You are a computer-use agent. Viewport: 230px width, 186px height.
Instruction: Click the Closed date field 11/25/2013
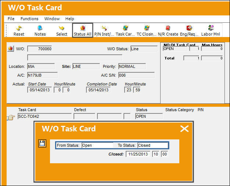click(x=138, y=154)
